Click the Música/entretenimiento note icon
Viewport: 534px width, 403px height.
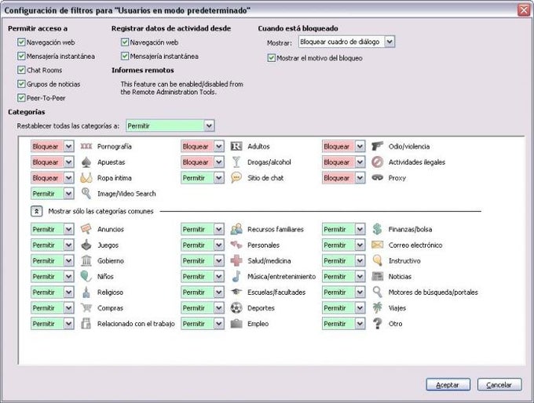click(236, 276)
